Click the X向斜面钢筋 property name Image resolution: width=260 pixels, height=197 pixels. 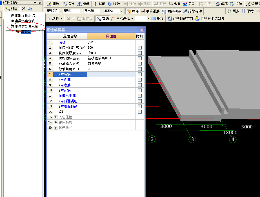[x=68, y=101]
